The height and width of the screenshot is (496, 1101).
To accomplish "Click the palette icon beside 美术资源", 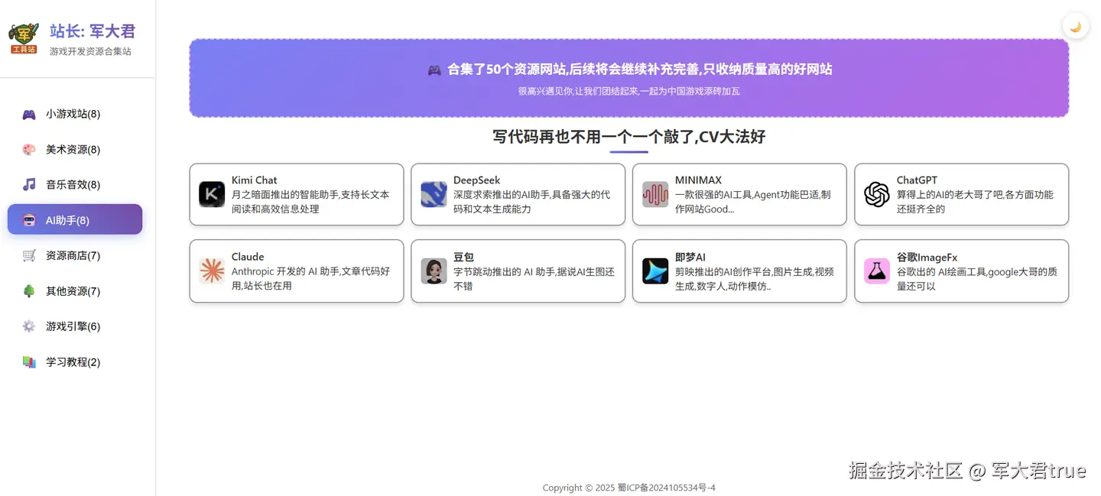I will pos(29,150).
